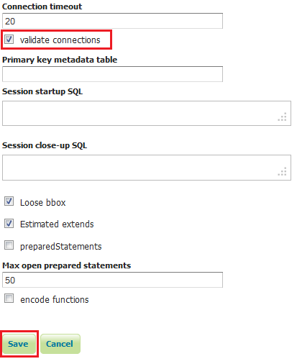Click the 'Session startup SQL' heading label
Screen dimensions: 297x364
[42, 91]
